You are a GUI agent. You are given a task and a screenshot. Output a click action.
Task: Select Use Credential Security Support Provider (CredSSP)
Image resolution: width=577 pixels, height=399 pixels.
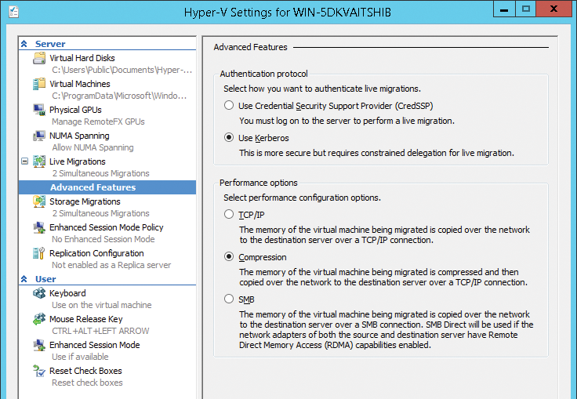(x=229, y=105)
